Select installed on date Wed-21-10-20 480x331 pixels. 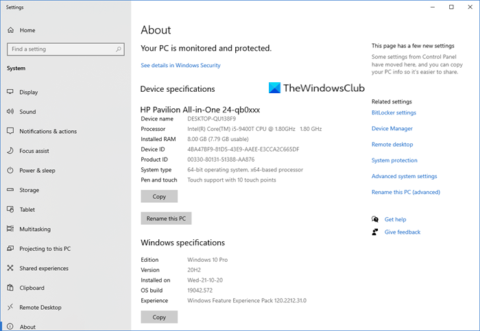click(205, 280)
